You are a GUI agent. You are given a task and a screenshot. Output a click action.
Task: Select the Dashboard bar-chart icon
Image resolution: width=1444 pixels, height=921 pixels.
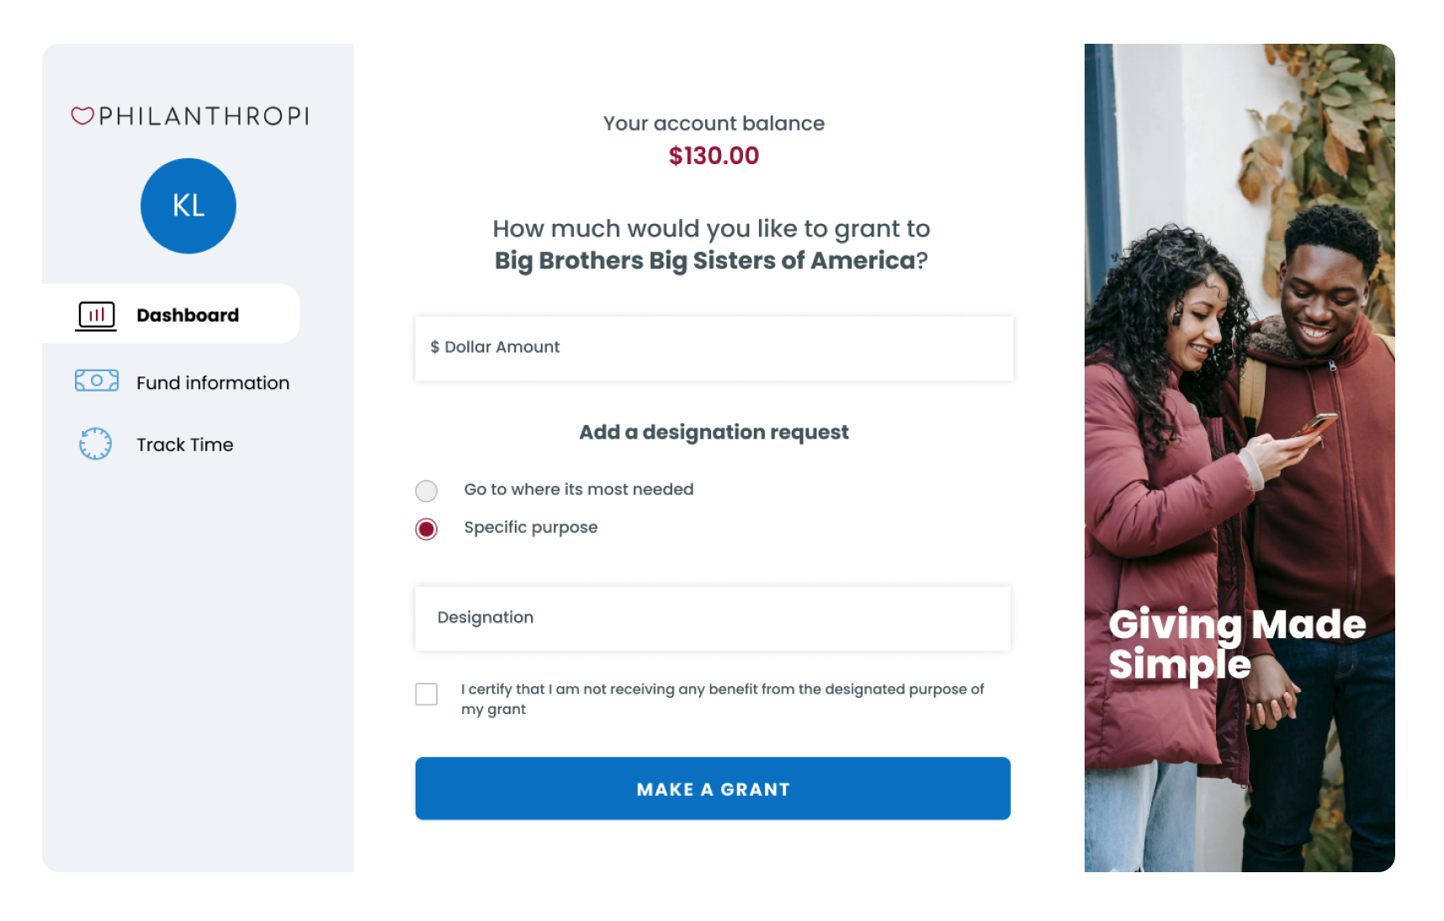click(x=97, y=314)
